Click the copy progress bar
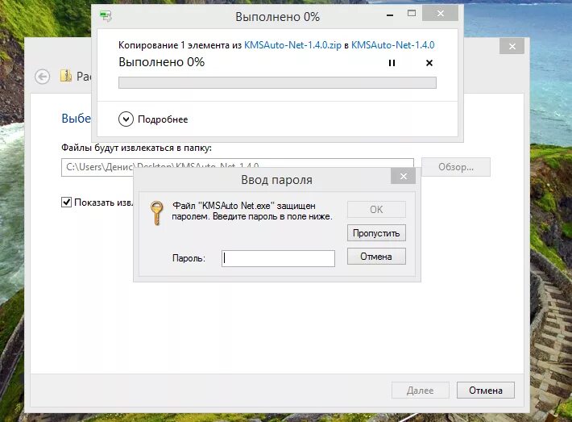The image size is (572, 422). 277,82
